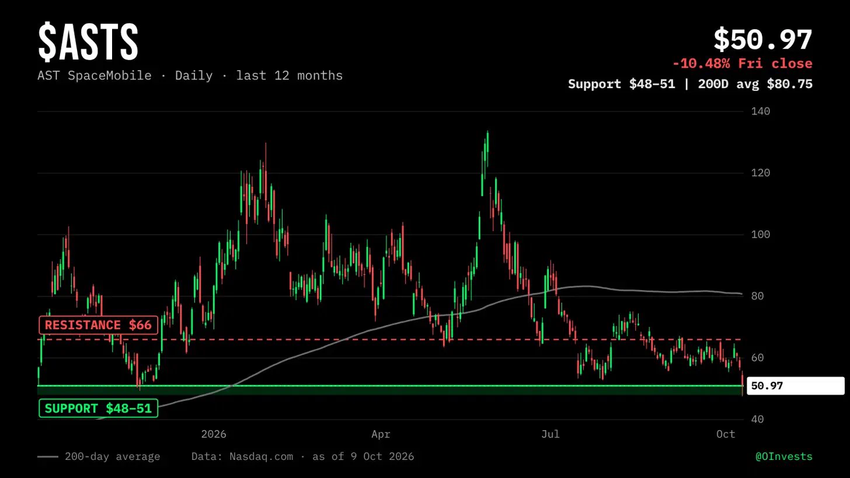Click the subtitle 'AST SpaceMobile · Daily · last 12 months'
This screenshot has height=478, width=850.
tap(190, 76)
